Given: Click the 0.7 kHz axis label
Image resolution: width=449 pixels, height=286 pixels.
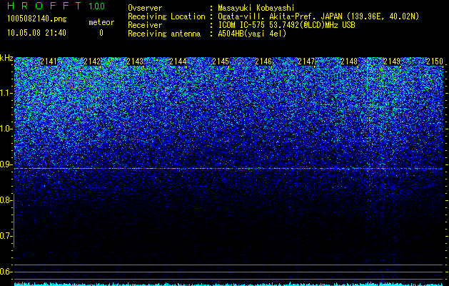Looking at the screenshot, I should (x=6, y=236).
